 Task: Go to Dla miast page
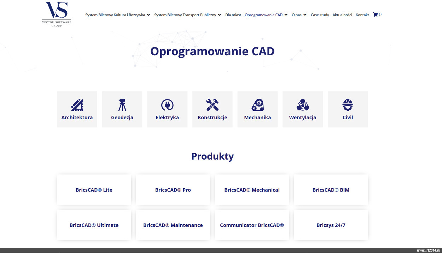coord(233,15)
